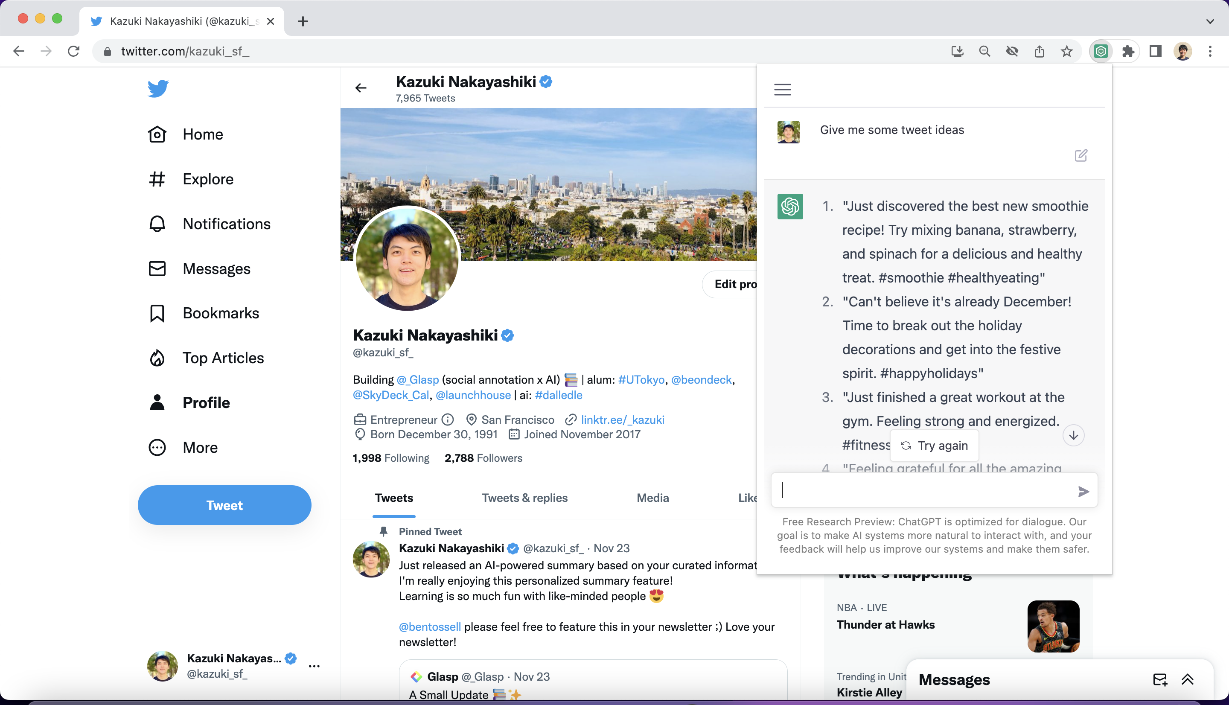Click the Twitter bird logo
Screen dimensions: 1229x705
click(x=158, y=88)
